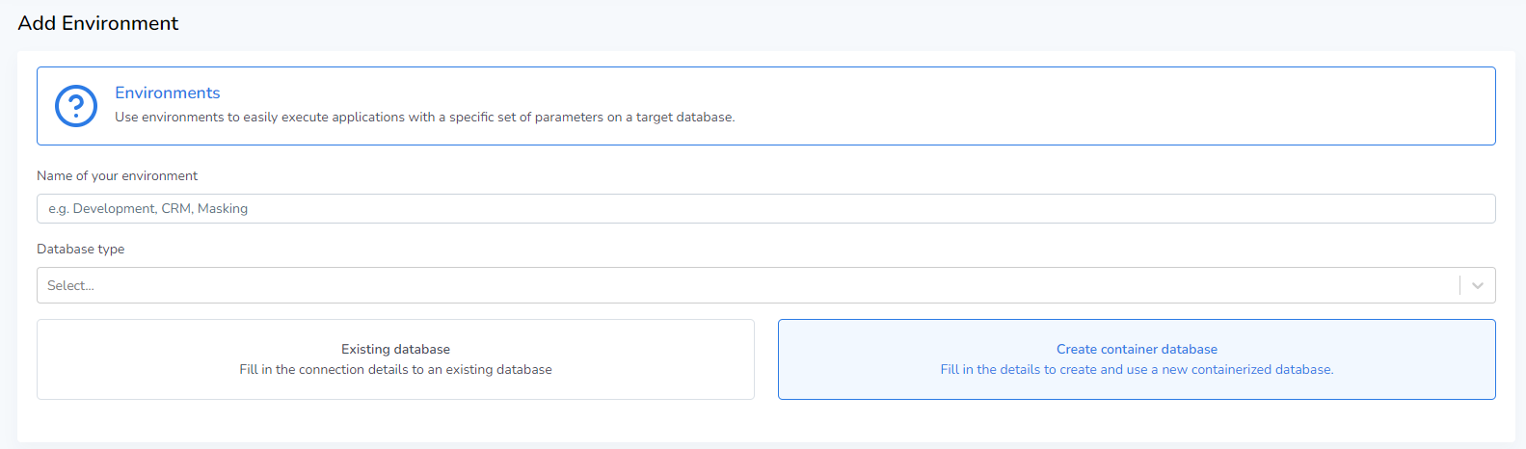The width and height of the screenshot is (1526, 449).
Task: Click the 'Select...' placeholder text
Action: click(70, 286)
